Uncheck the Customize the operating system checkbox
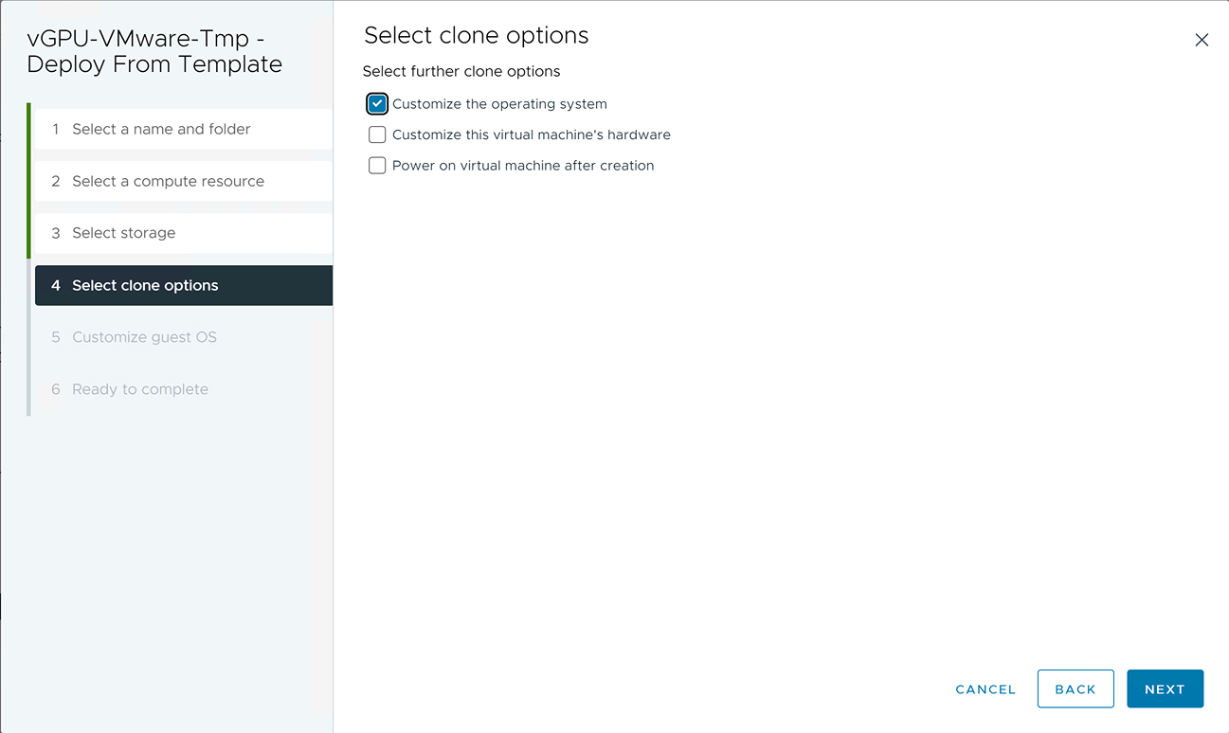This screenshot has width=1229, height=733. click(377, 104)
